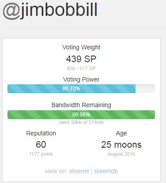Click the Bandwidth Remaining green bar
The height and width of the screenshot is (183, 166).
[81, 115]
